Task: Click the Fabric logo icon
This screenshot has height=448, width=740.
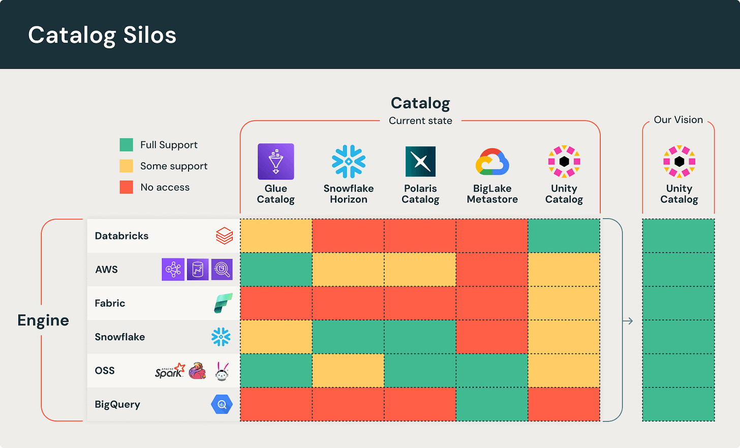Action: click(x=223, y=303)
